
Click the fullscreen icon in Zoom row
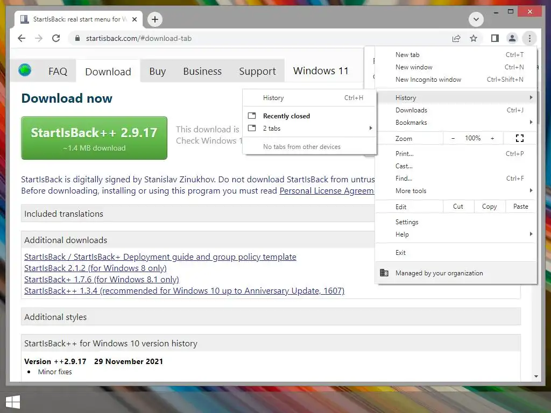(520, 138)
